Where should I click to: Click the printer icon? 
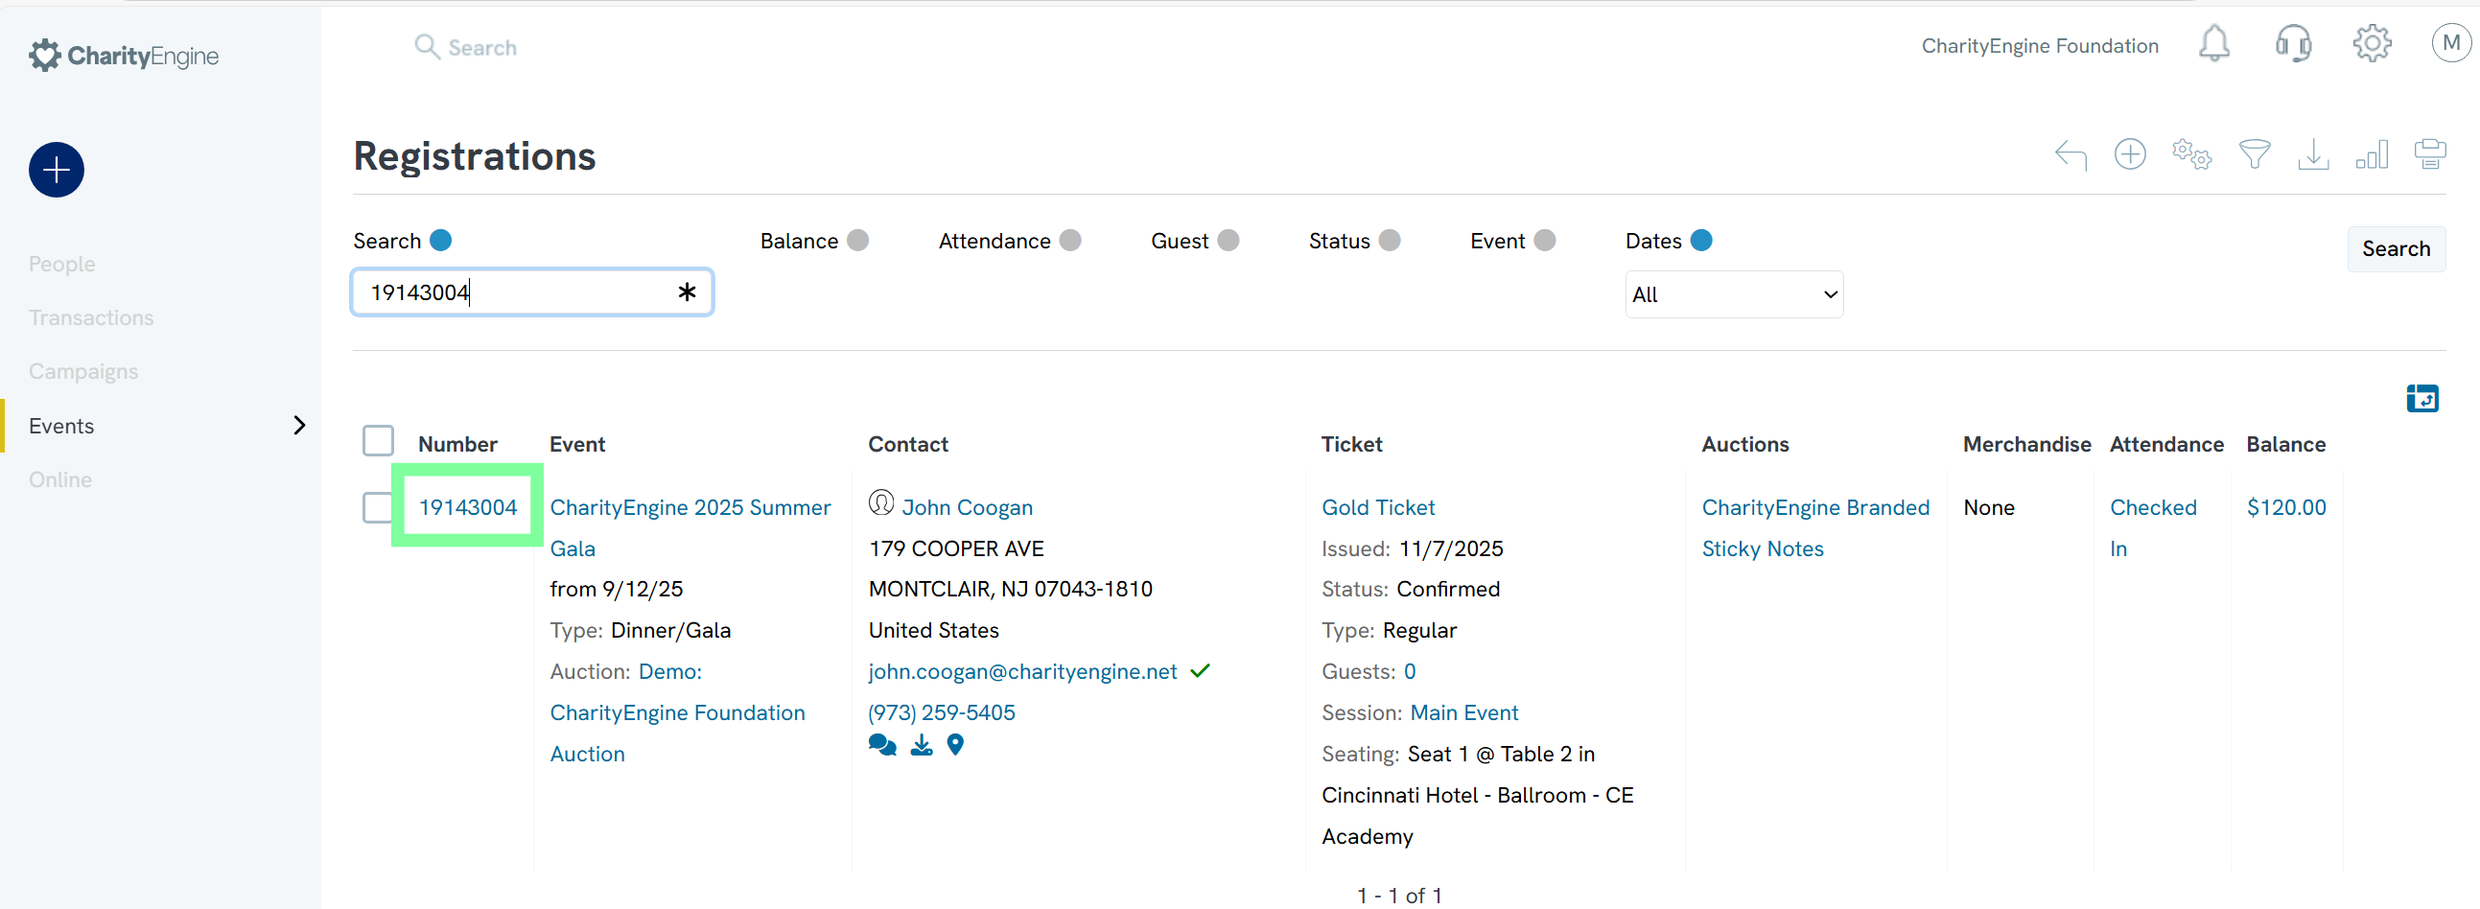coord(2429,154)
